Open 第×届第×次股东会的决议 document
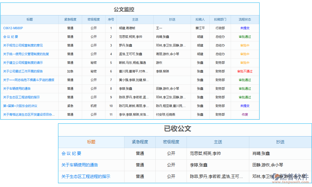The height and width of the screenshot is (187, 312). tap(20, 106)
